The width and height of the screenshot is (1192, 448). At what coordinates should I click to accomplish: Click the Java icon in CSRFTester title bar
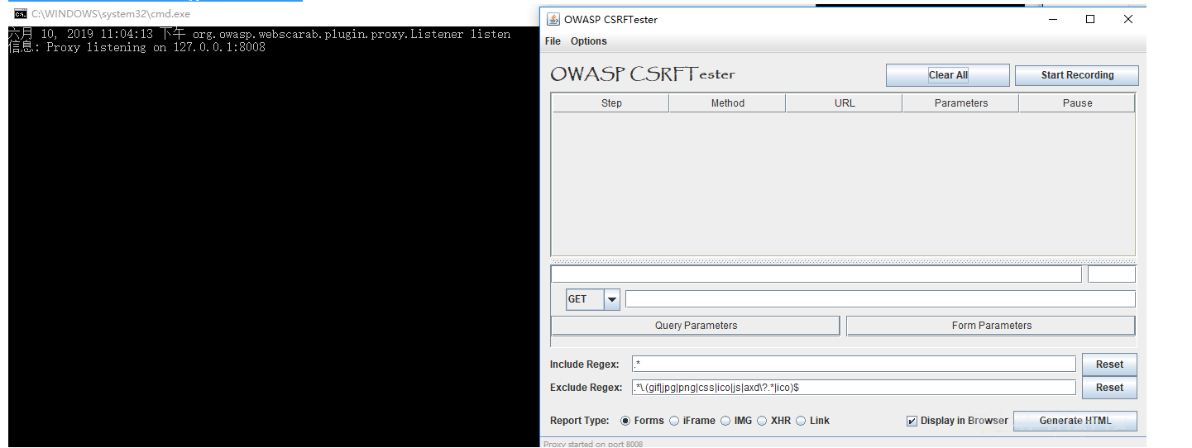click(552, 19)
